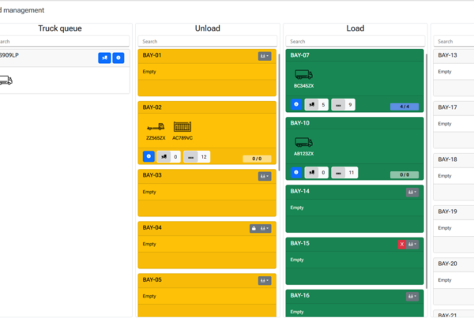Open the BAY-03 dropdown menu
The height and width of the screenshot is (318, 474).
264,176
